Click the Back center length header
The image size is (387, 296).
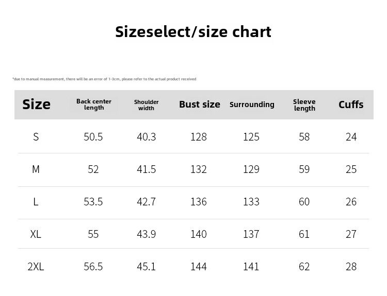pos(94,105)
